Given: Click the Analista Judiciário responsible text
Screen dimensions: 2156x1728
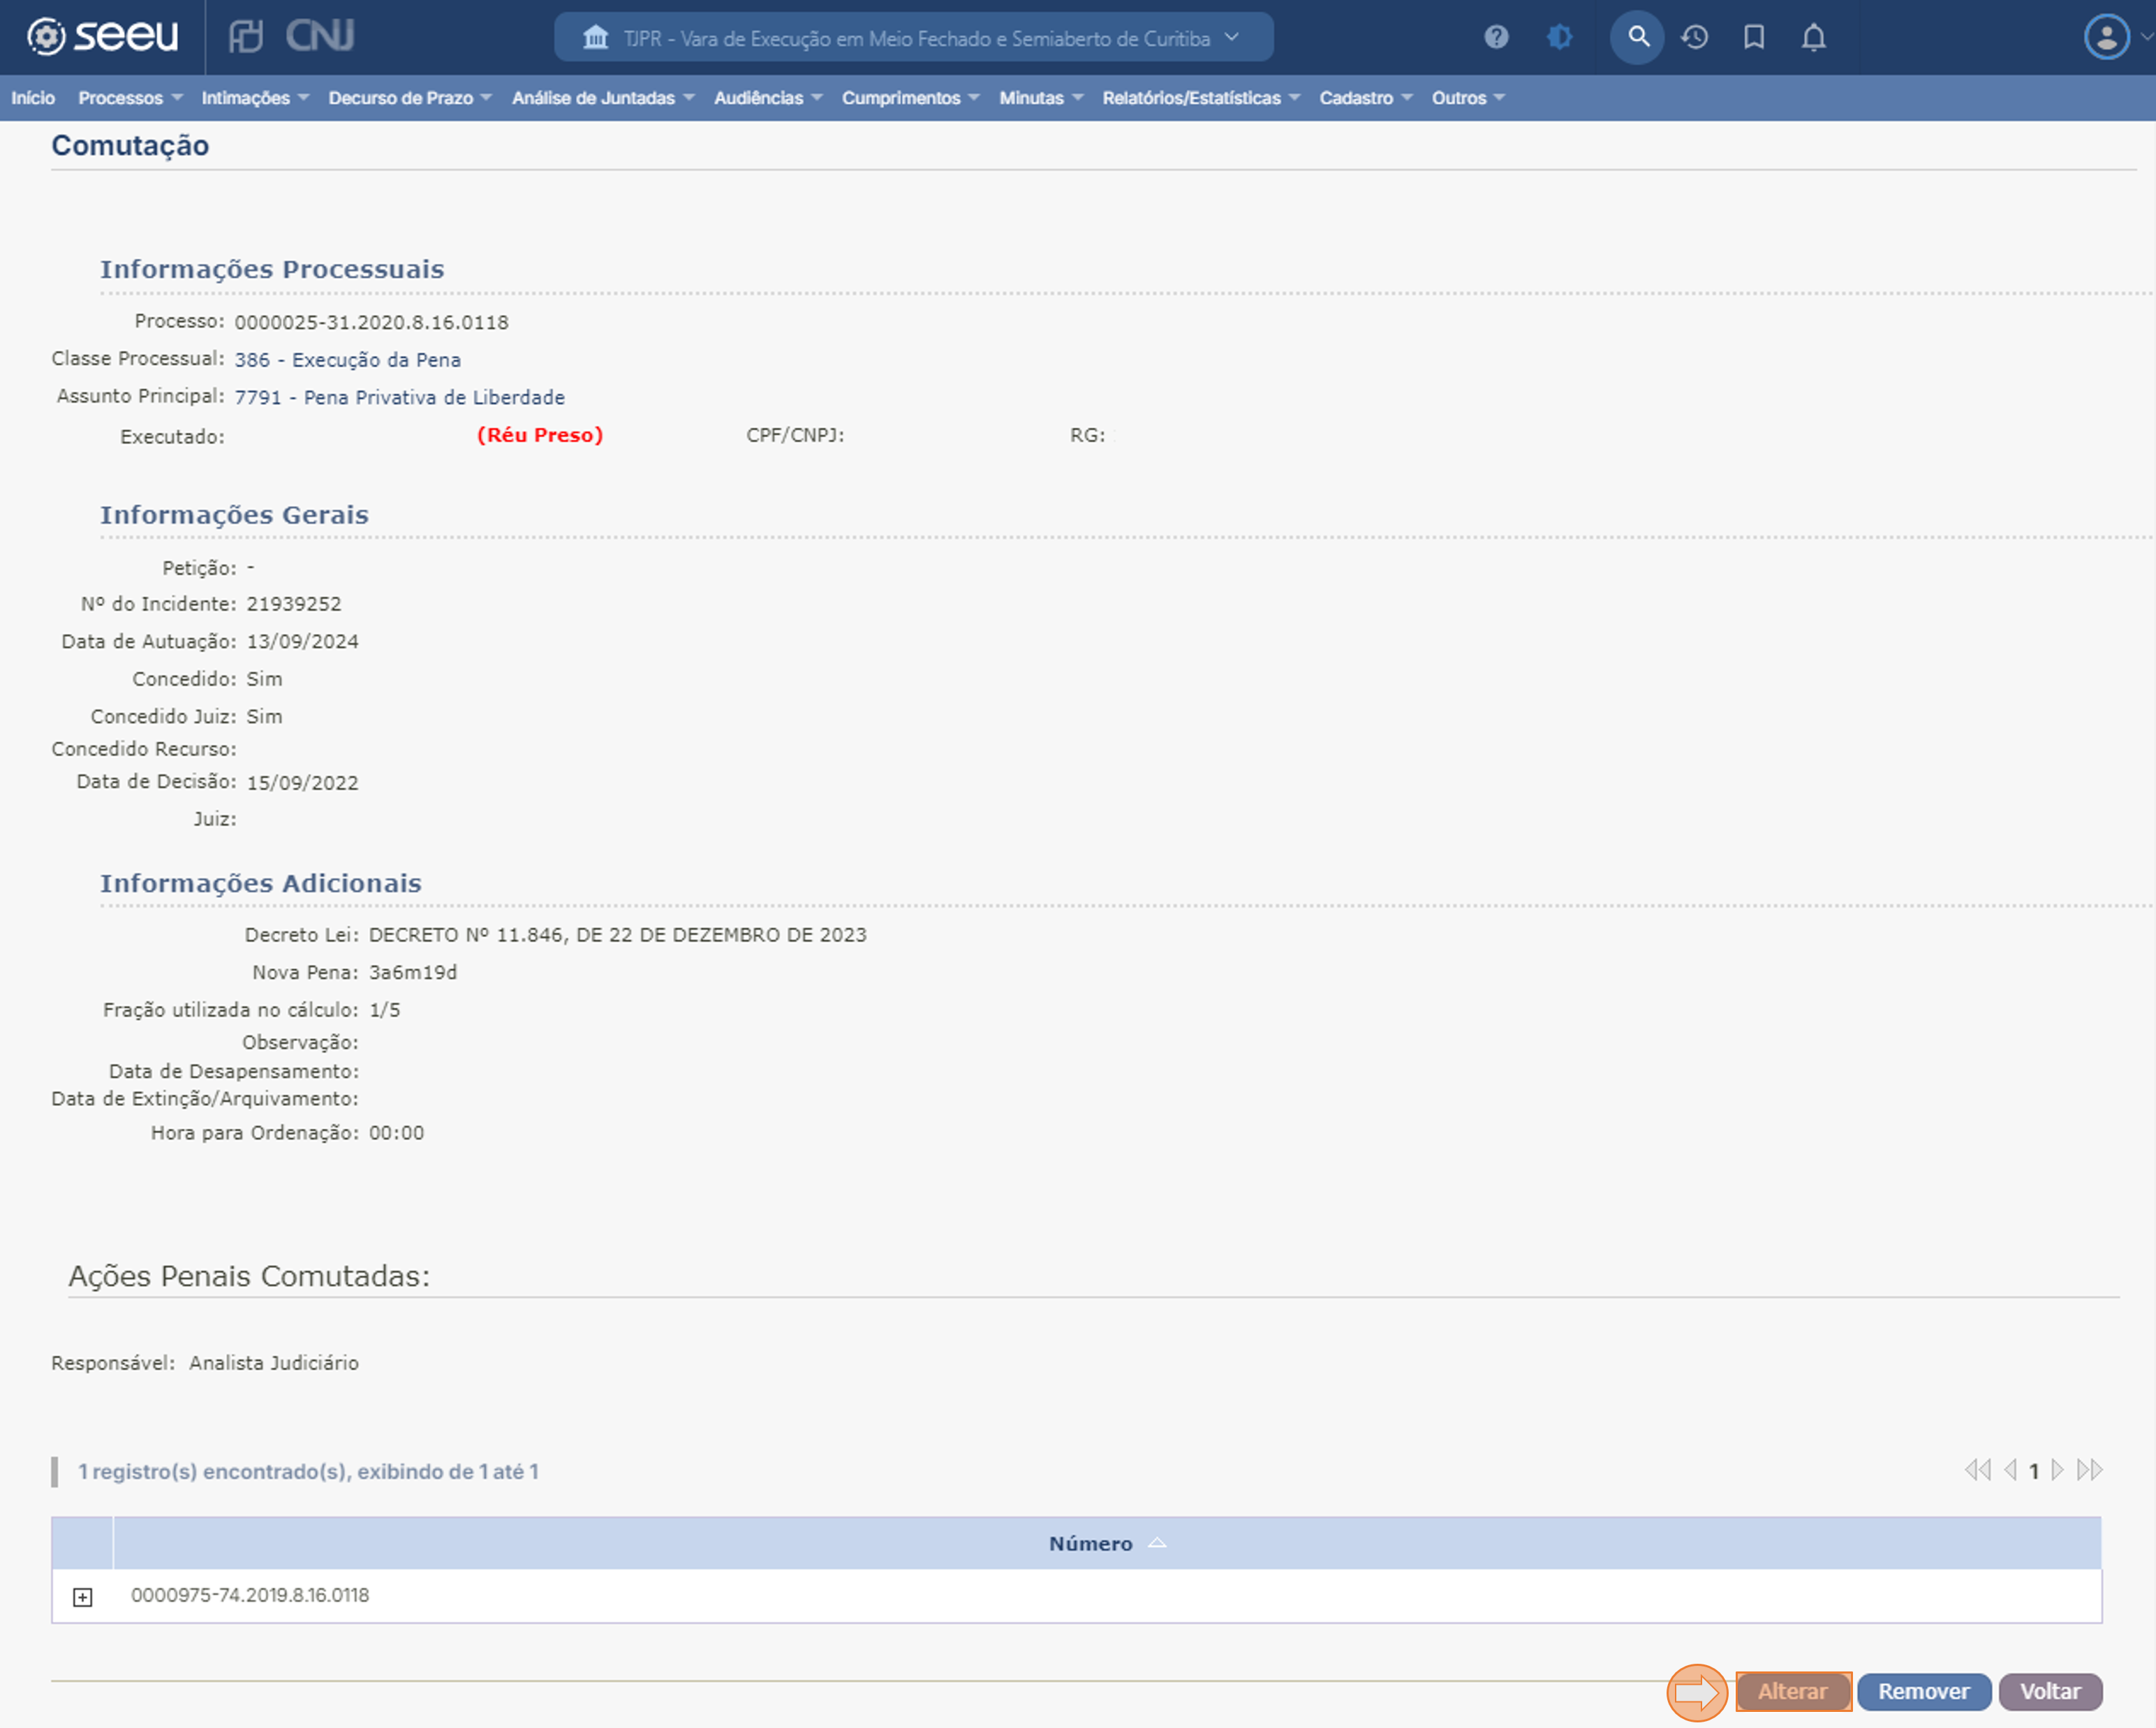Looking at the screenshot, I should pos(274,1363).
